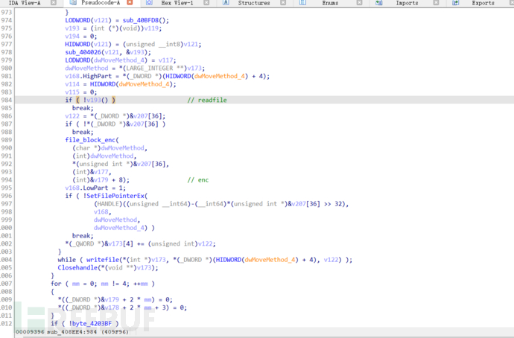
Task: Click the Hex View-1 tab icon
Action: point(149,3)
